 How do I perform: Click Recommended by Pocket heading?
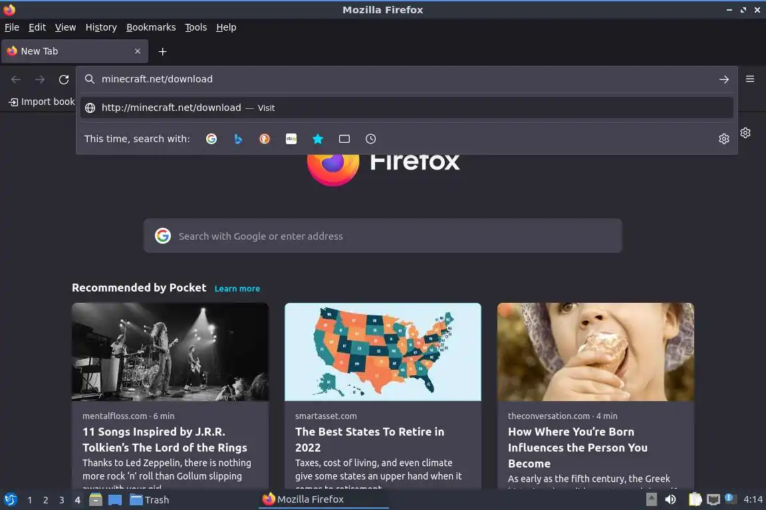(x=139, y=288)
